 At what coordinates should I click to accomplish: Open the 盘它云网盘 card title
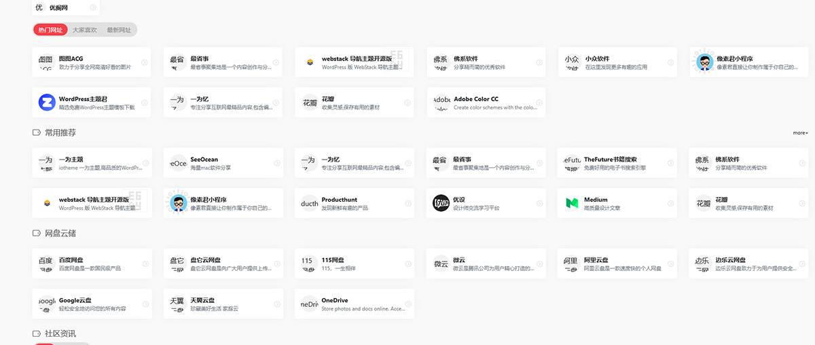pos(205,260)
